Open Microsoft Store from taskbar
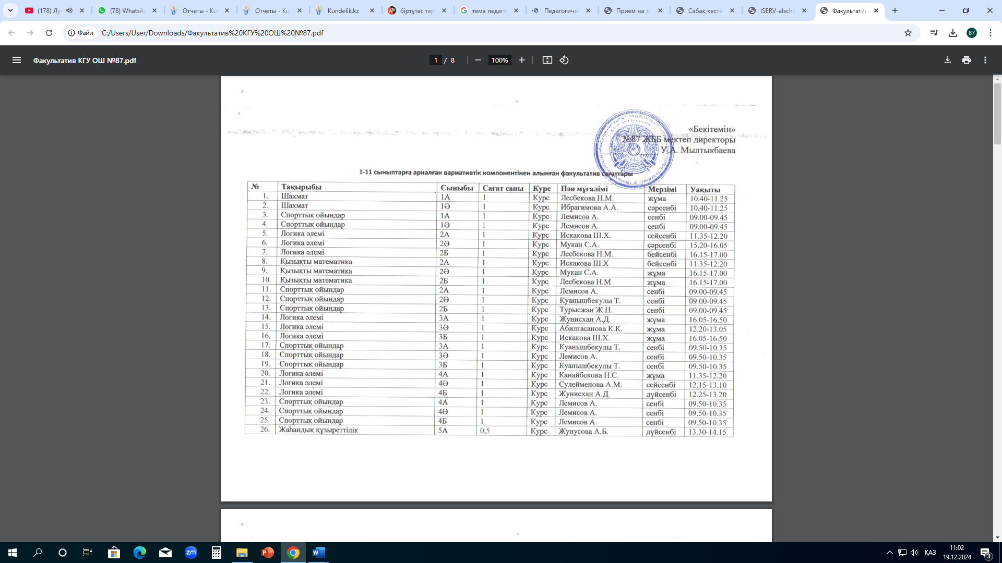The image size is (1002, 563). (114, 553)
